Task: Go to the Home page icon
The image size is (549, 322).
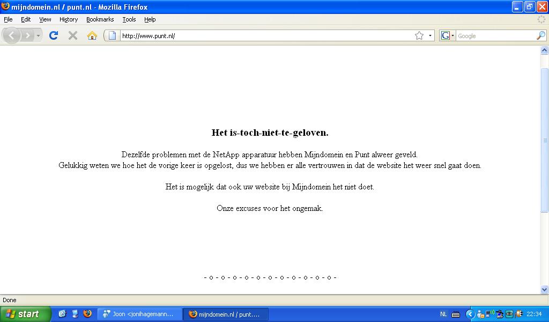Action: [92, 35]
